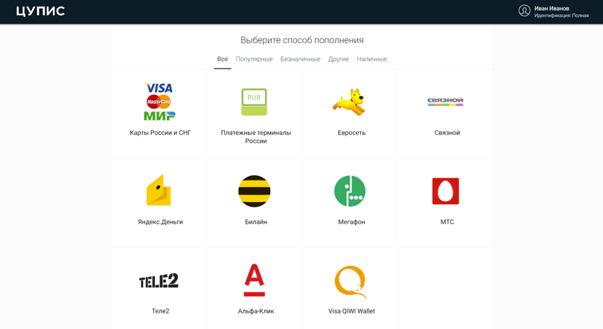Click the Связной label text
Screen dimensions: 603x329
447,133
